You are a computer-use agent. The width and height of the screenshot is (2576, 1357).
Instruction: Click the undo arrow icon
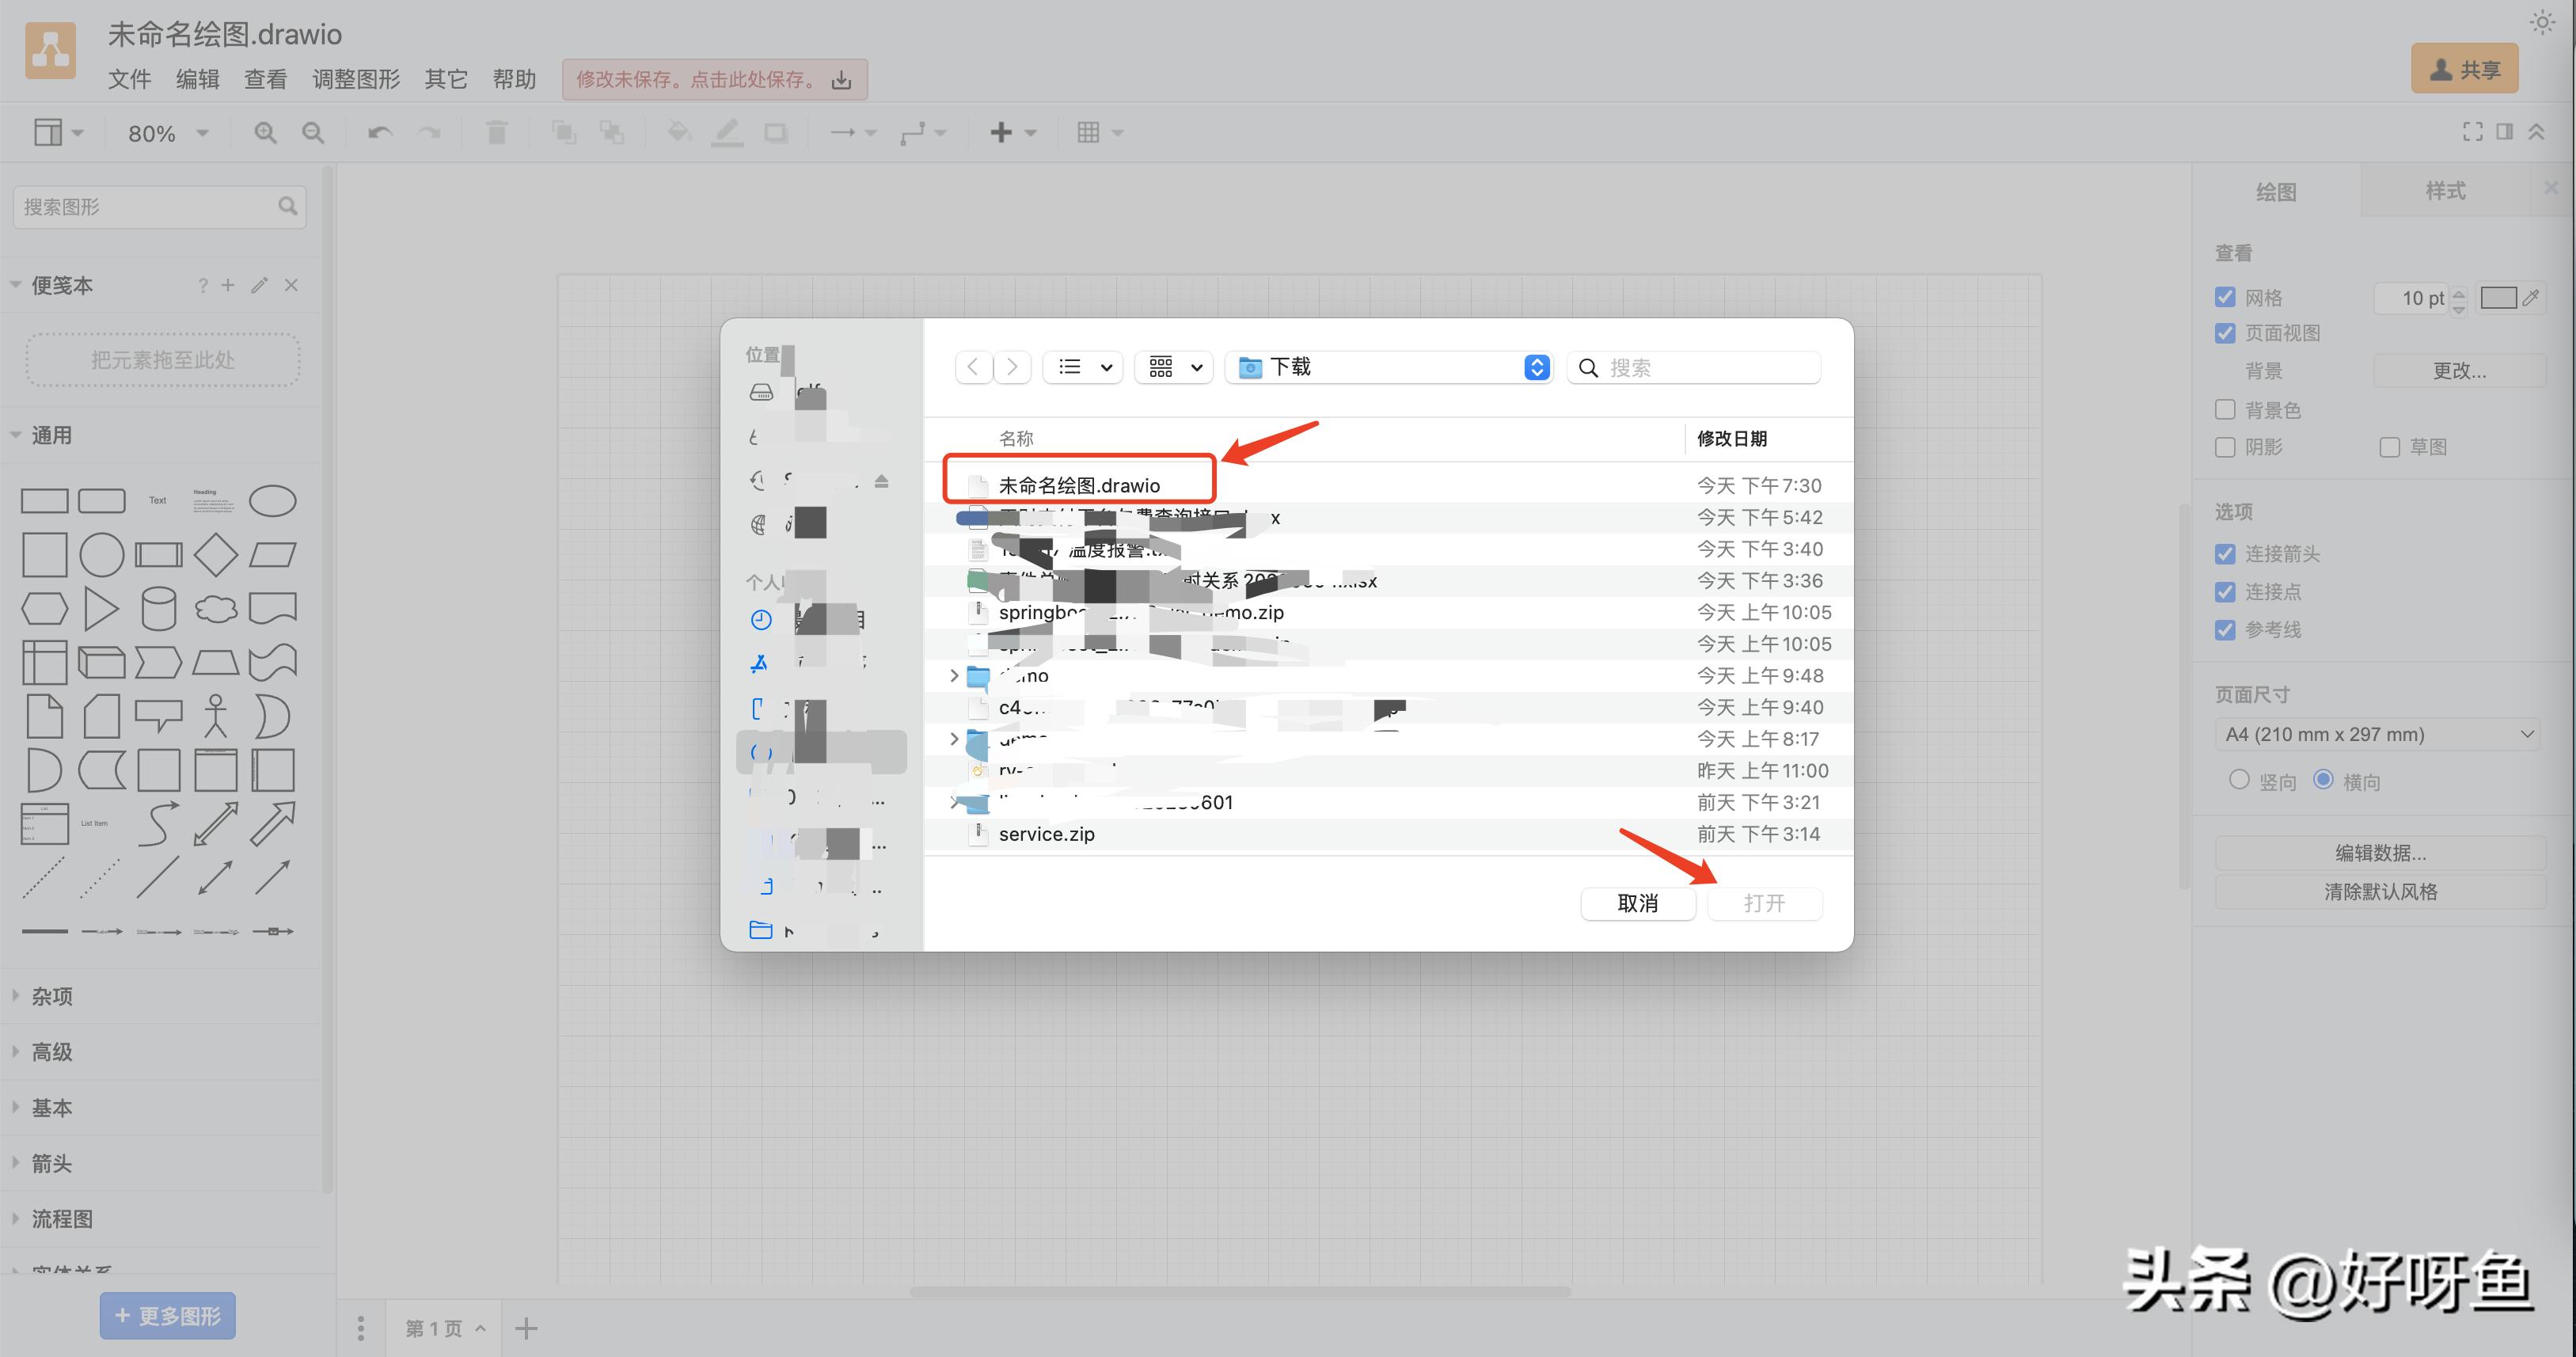click(x=379, y=133)
